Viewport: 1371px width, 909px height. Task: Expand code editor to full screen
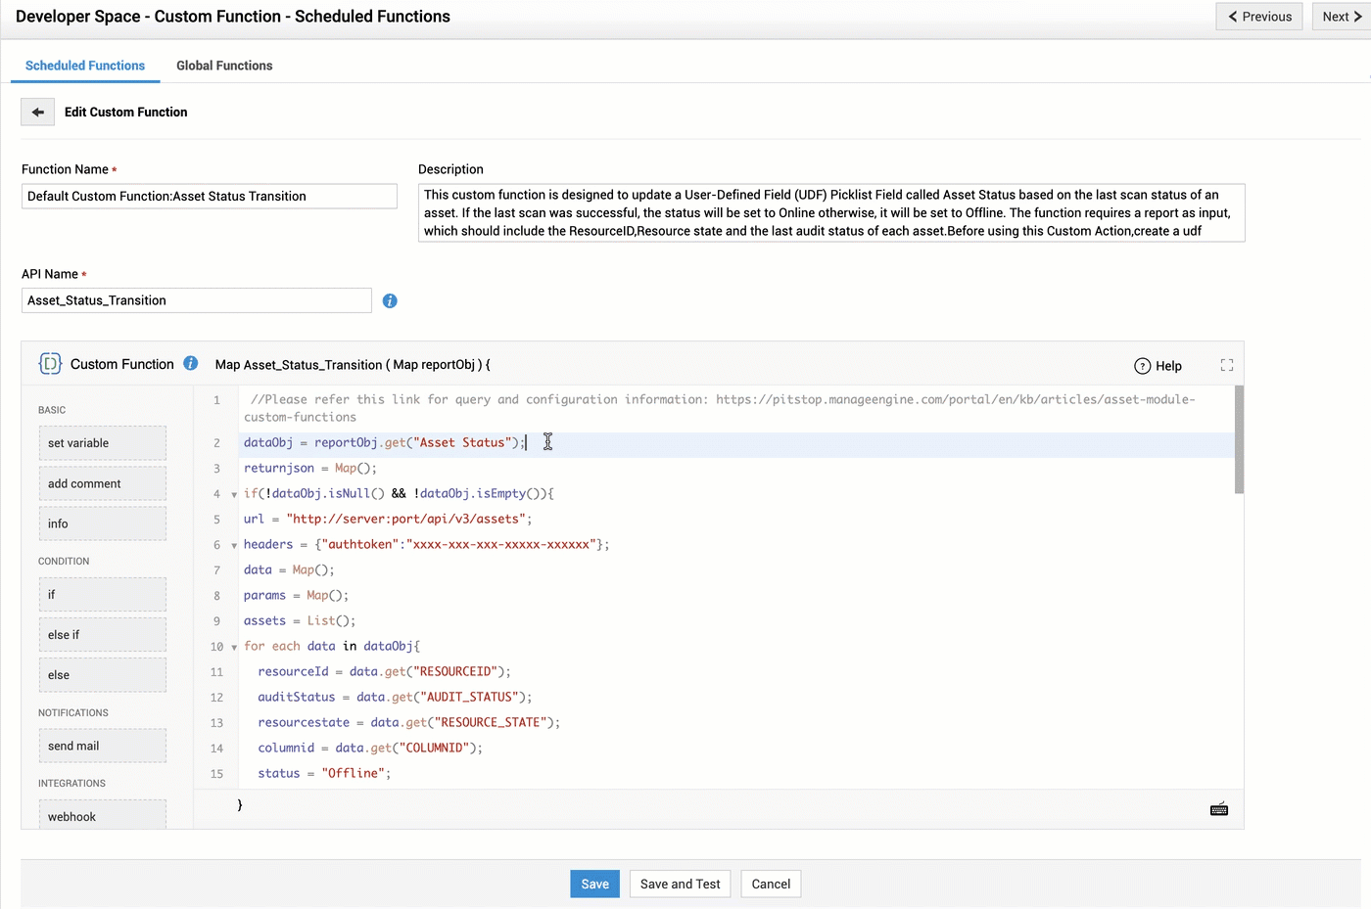pos(1226,365)
